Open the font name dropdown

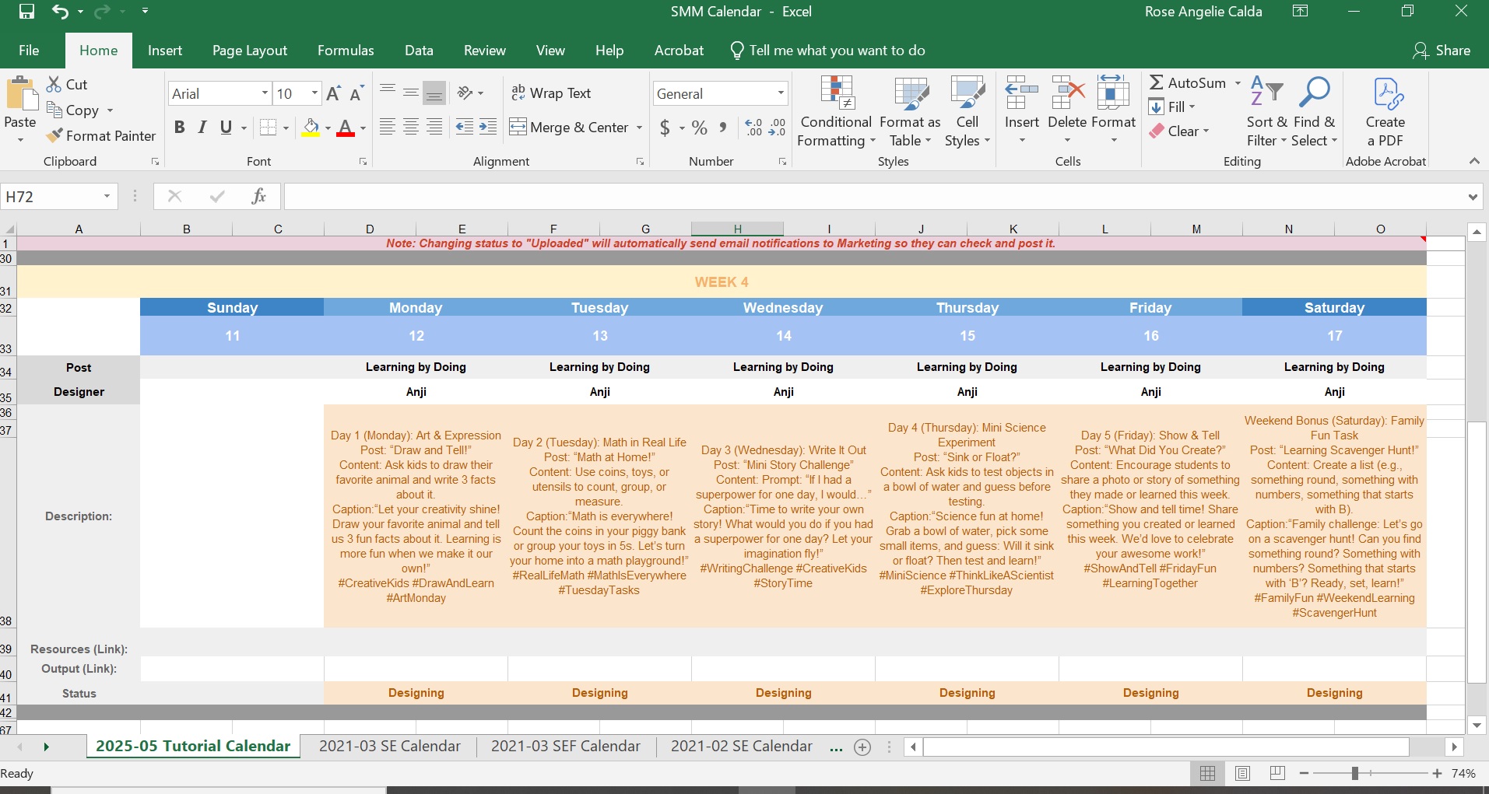265,93
